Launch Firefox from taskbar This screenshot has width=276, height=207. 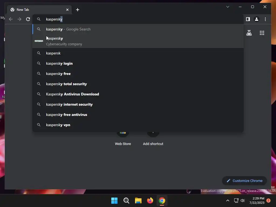click(x=150, y=201)
